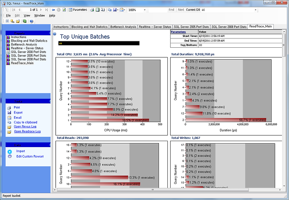Click folder icon beside Open Nexus Log

(x=9, y=127)
